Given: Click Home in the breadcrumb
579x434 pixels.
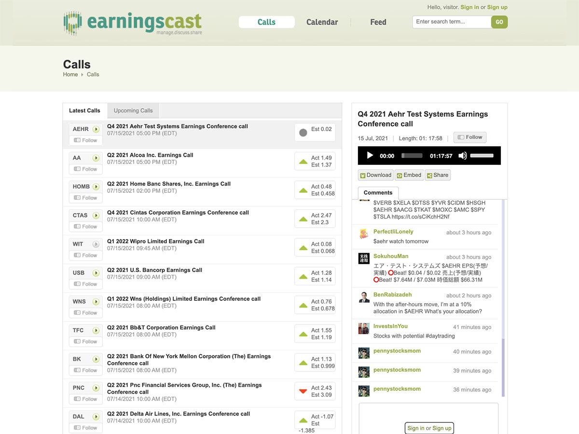Looking at the screenshot, I should pos(70,74).
